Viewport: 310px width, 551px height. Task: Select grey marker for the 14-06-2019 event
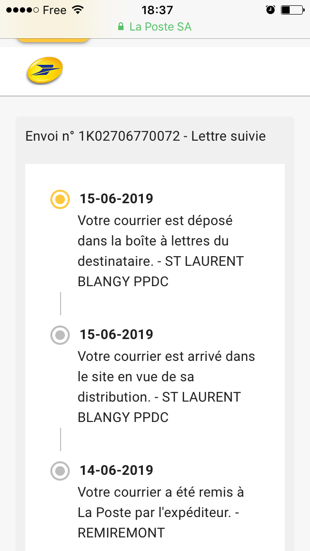(60, 470)
